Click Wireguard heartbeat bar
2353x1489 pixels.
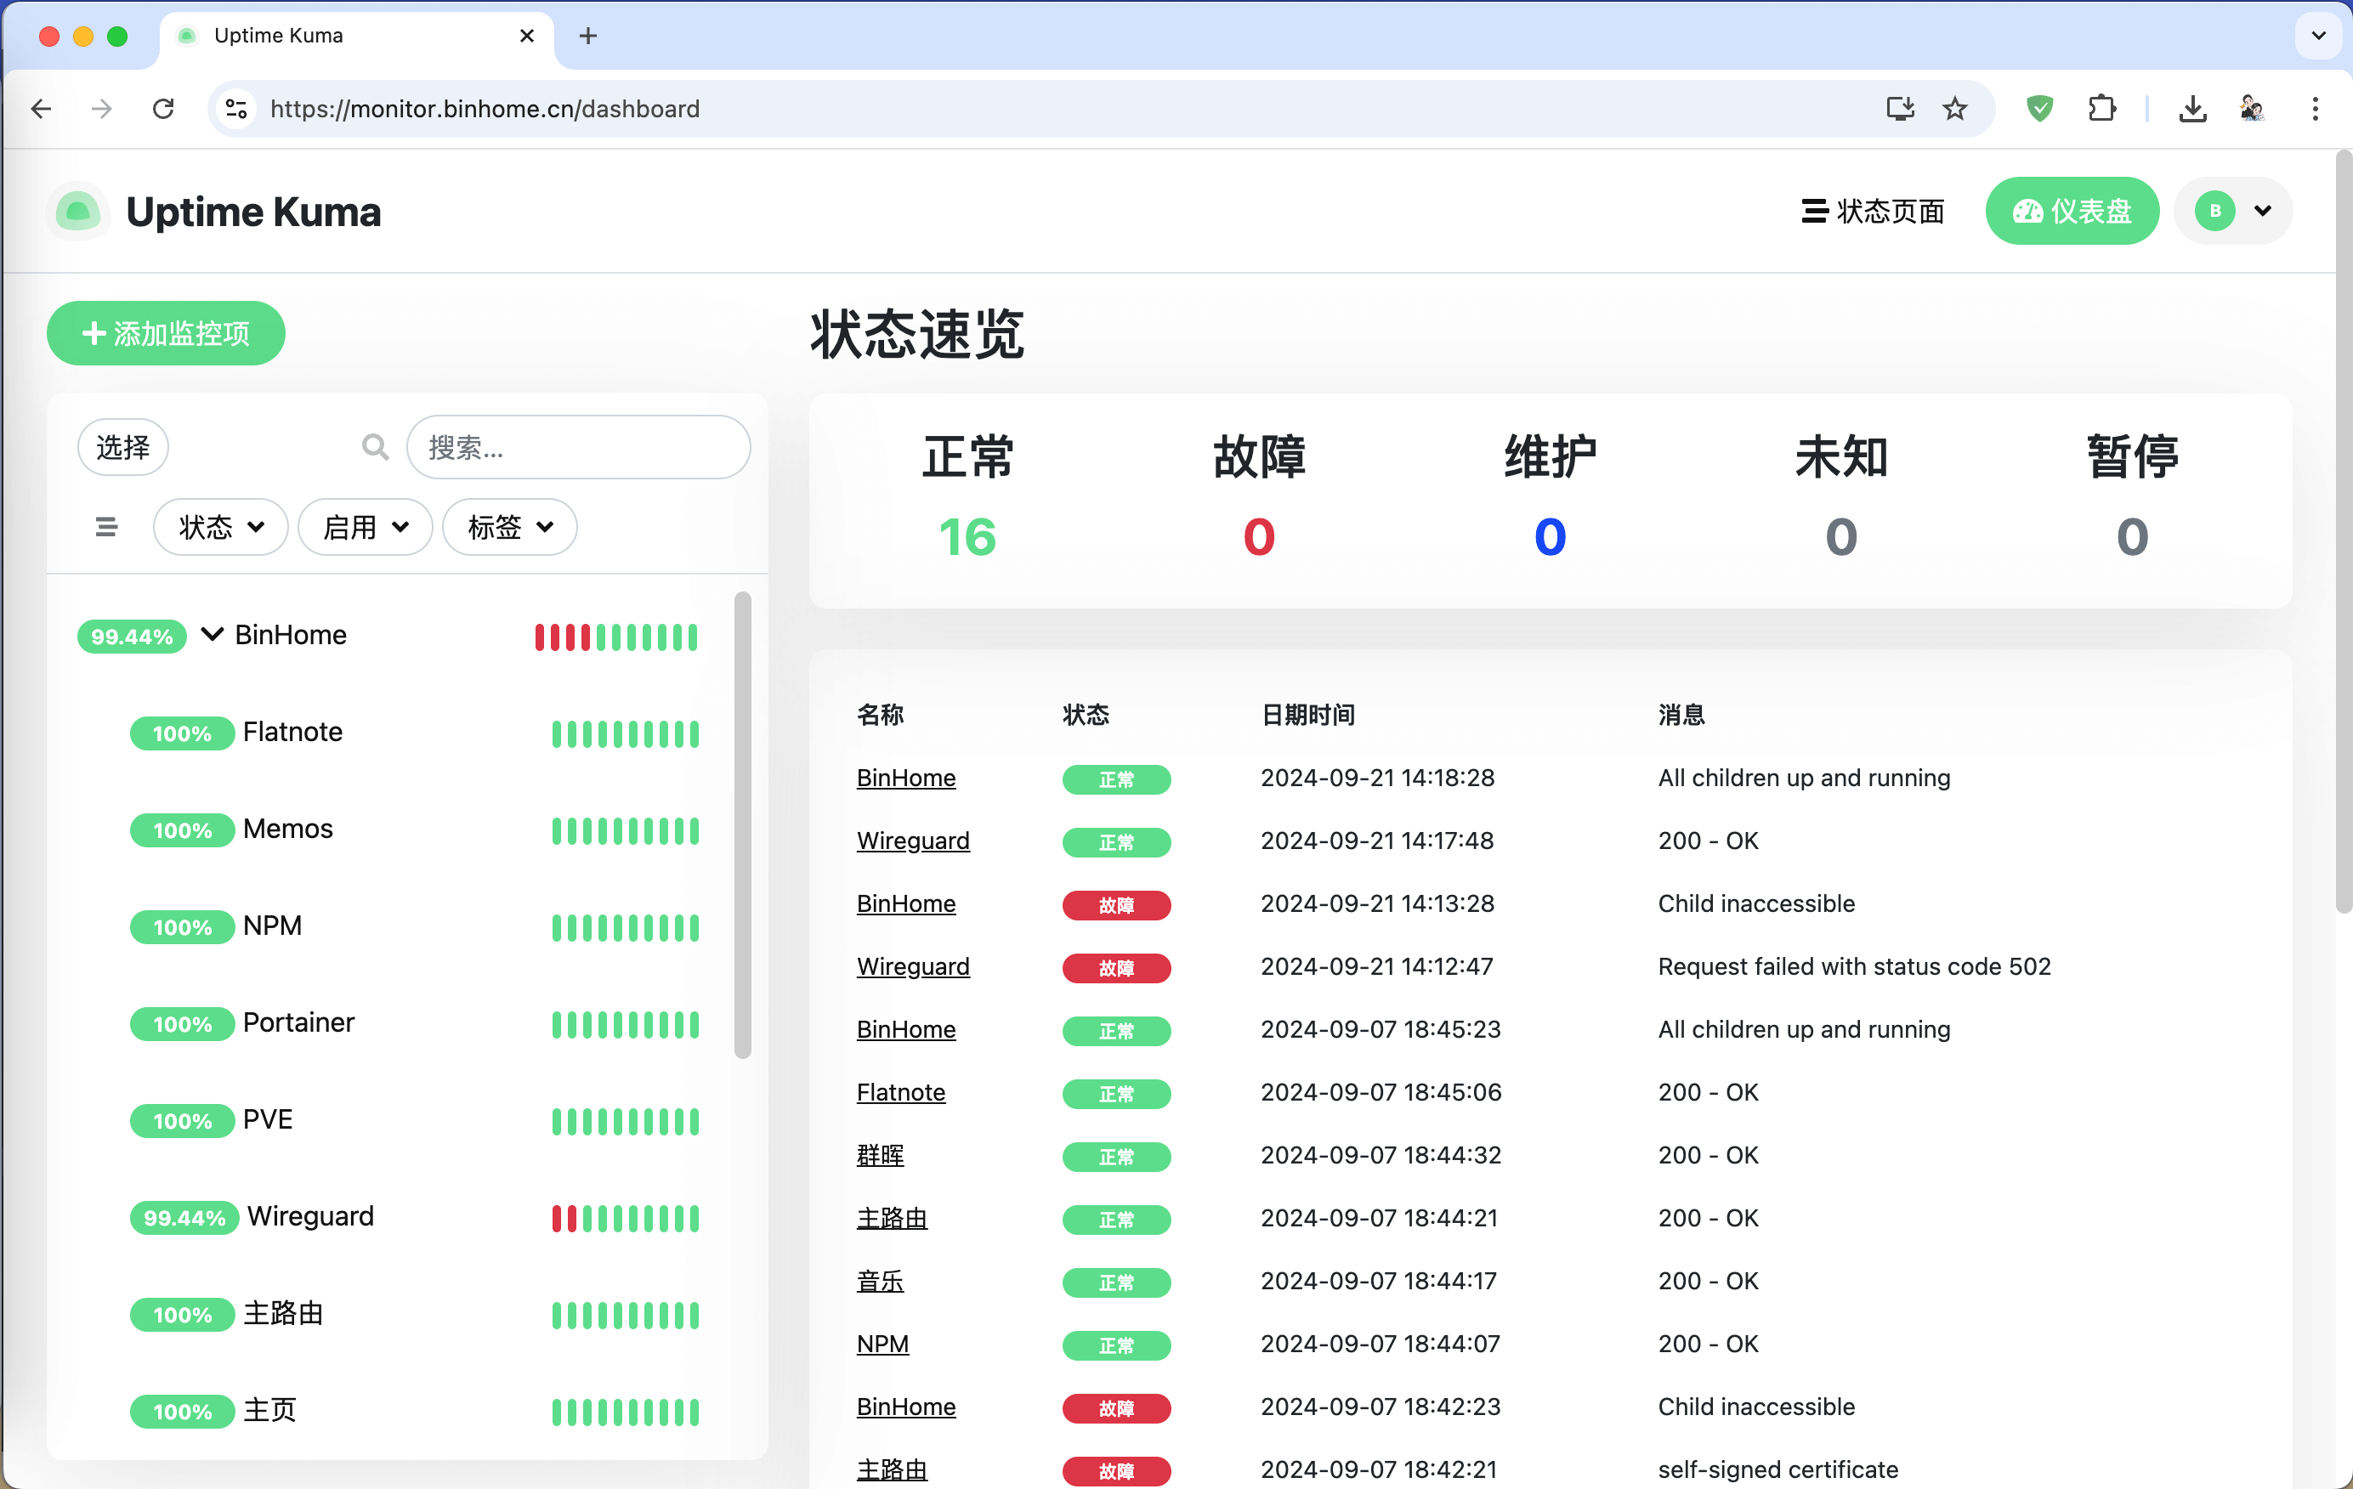[x=626, y=1219]
